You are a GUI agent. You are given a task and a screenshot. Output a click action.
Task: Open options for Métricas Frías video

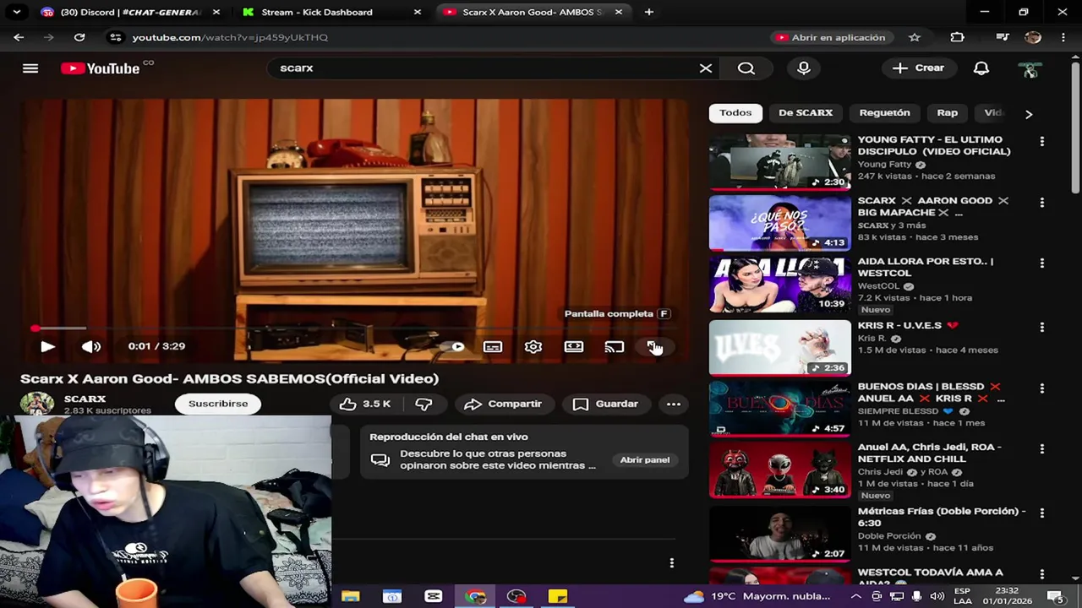point(1042,513)
